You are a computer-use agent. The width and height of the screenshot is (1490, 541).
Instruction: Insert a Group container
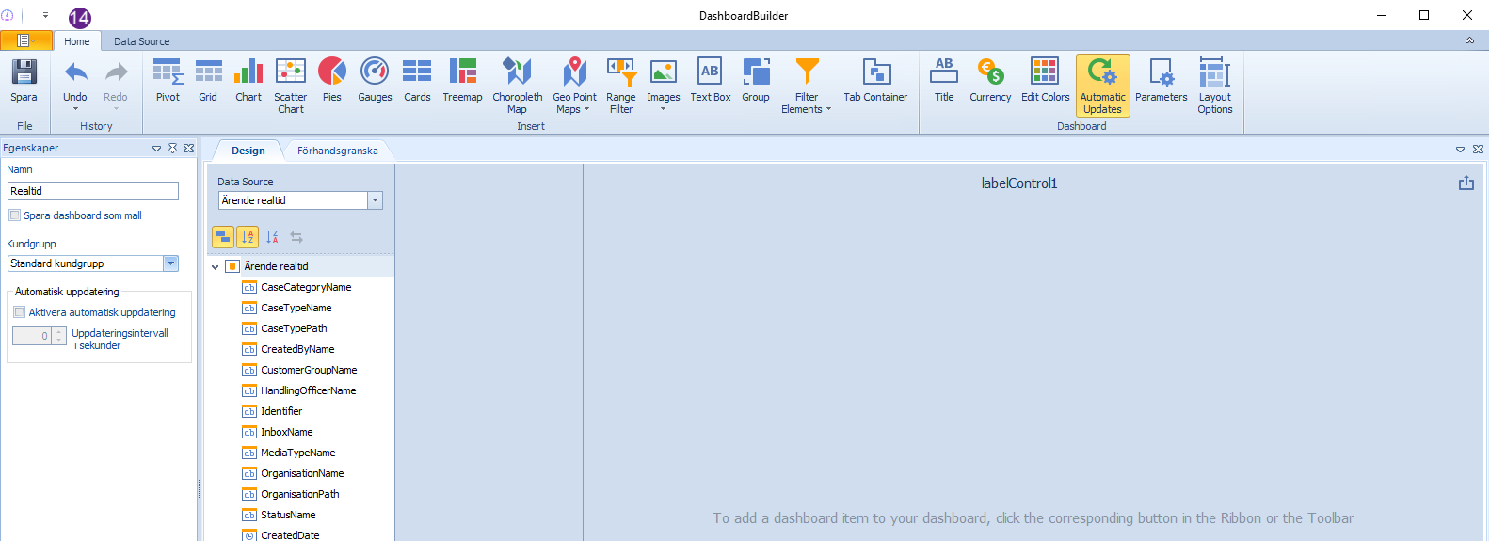tap(756, 81)
